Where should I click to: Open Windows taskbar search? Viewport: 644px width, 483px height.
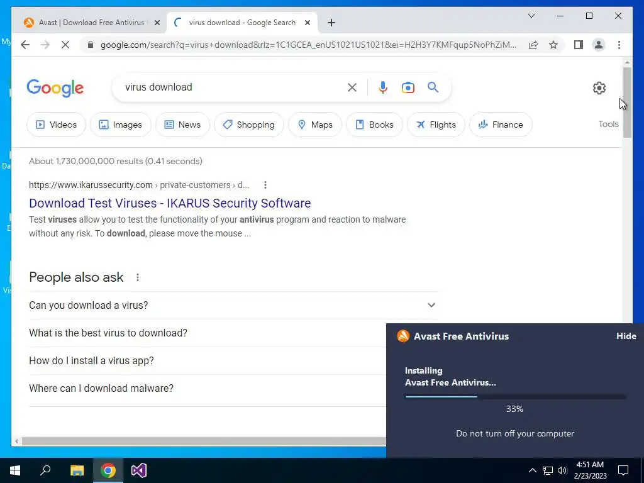point(45,470)
